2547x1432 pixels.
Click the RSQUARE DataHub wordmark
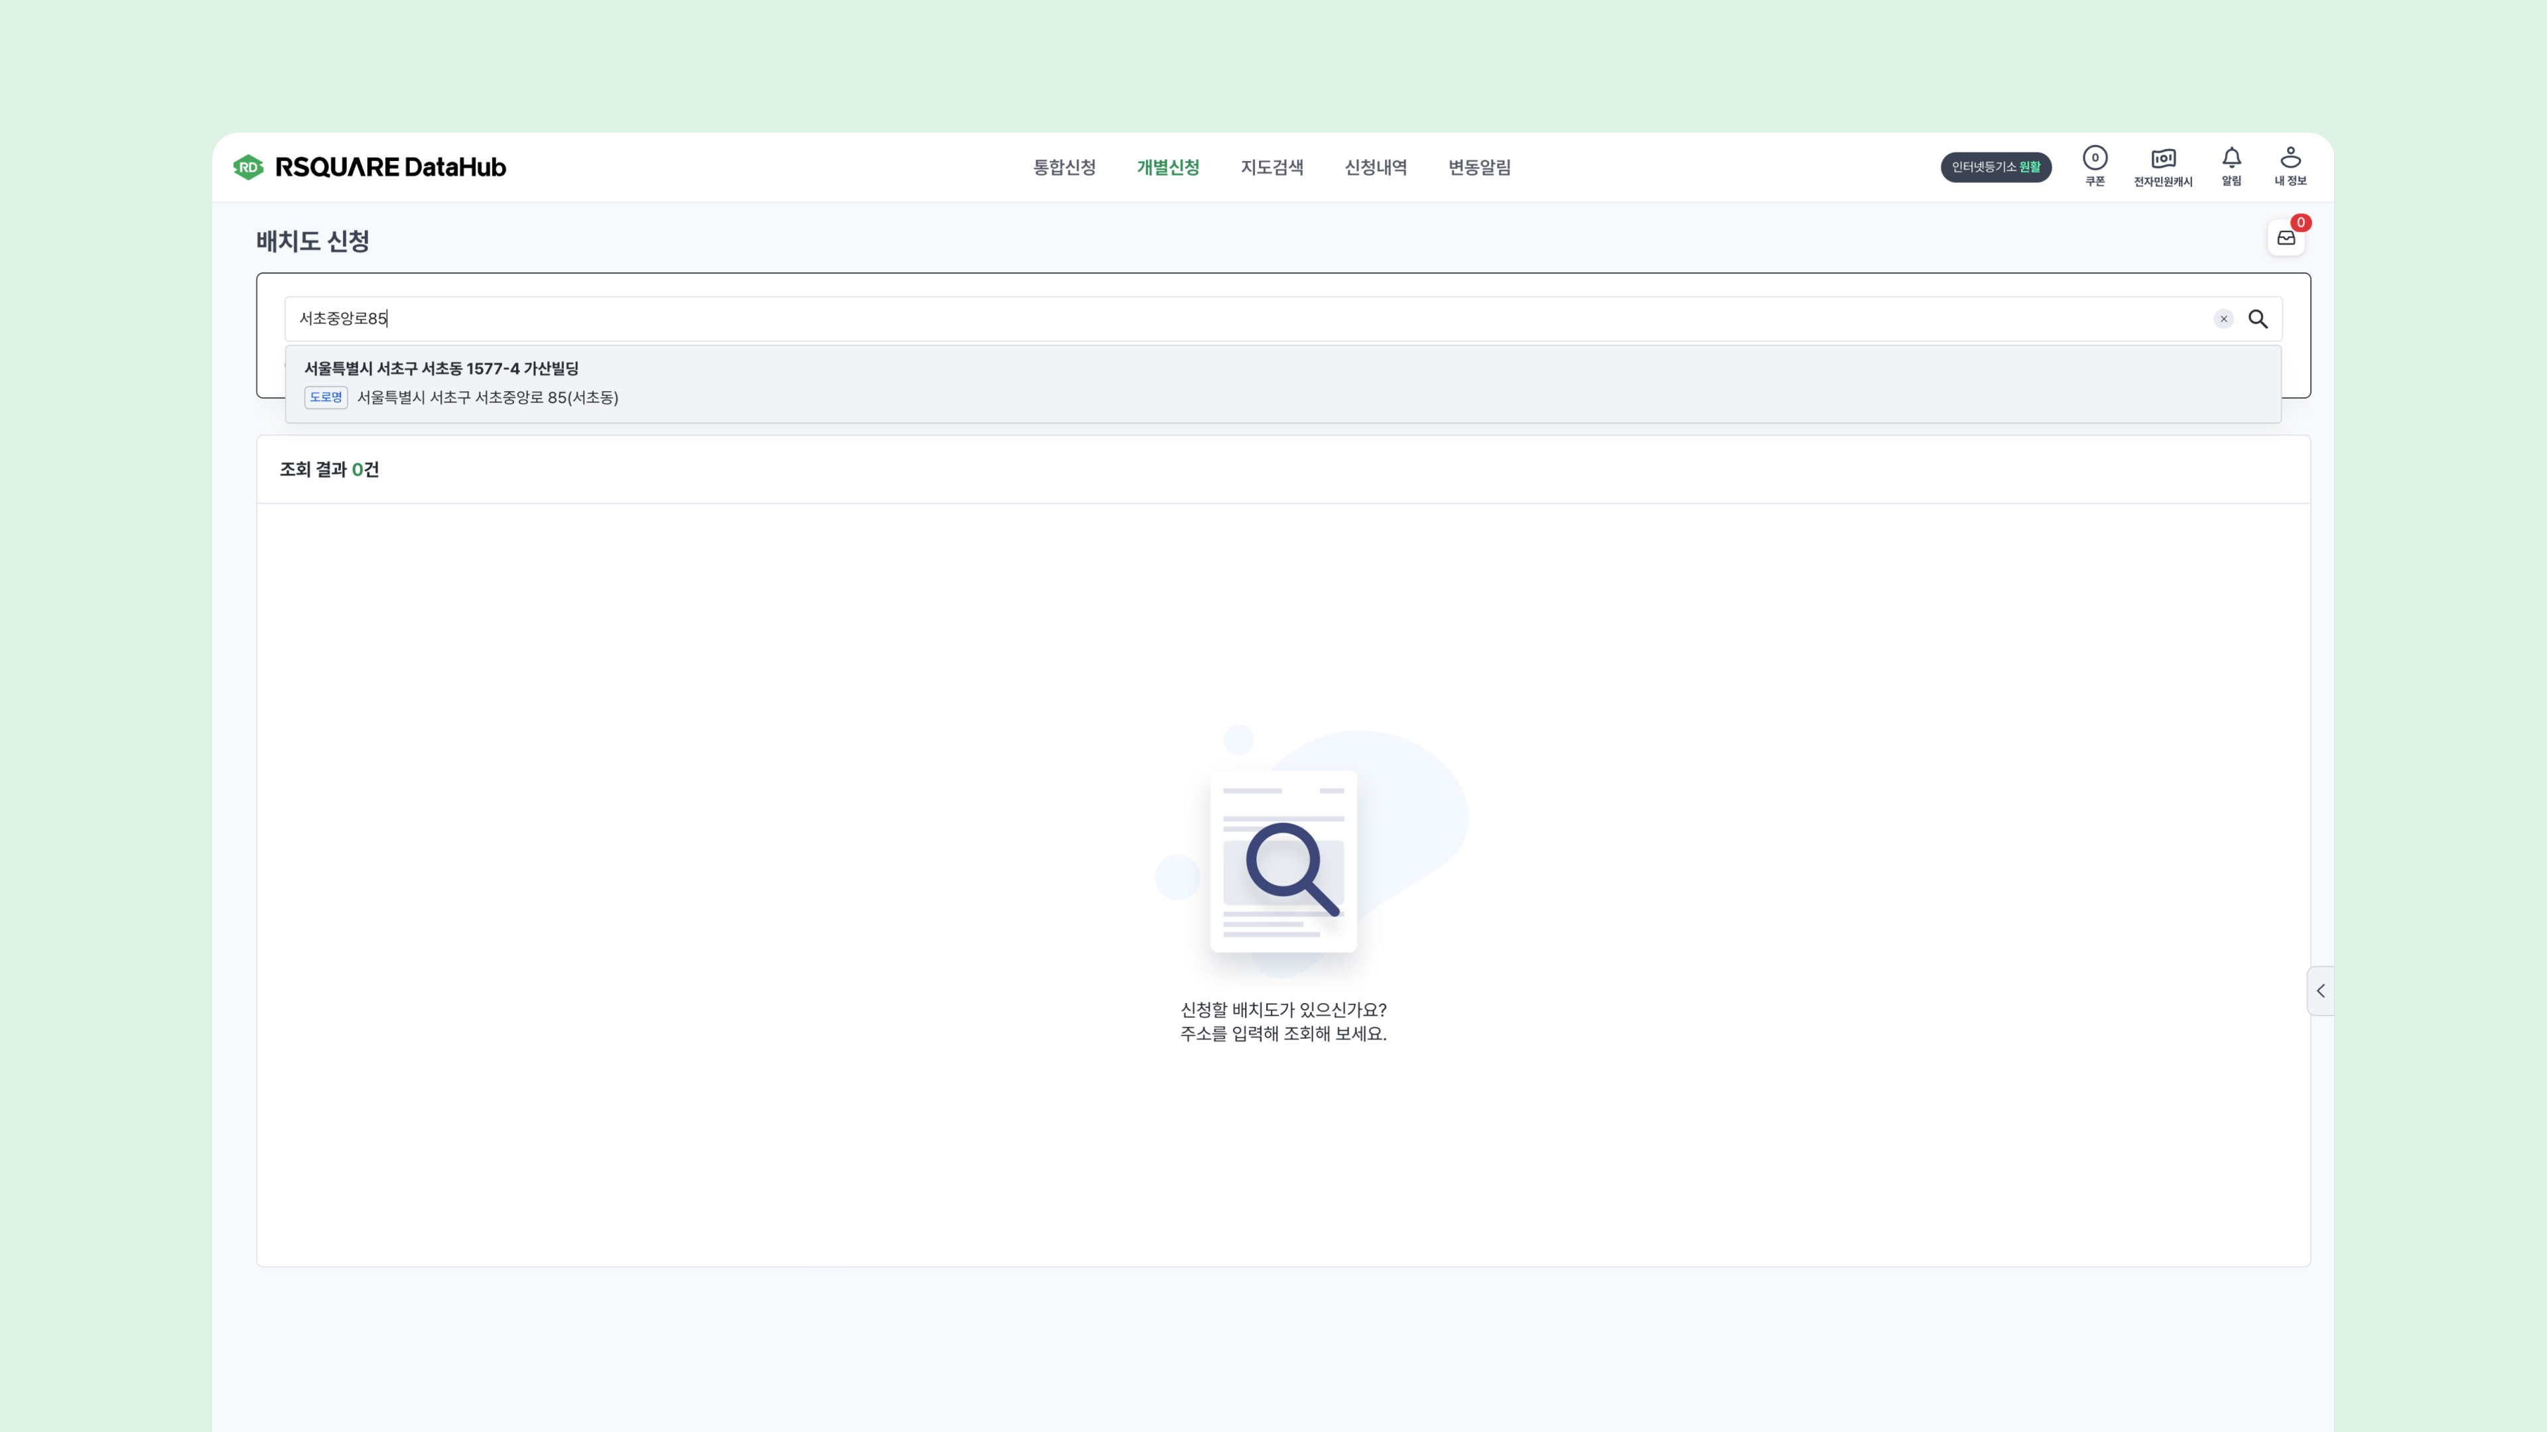391,167
